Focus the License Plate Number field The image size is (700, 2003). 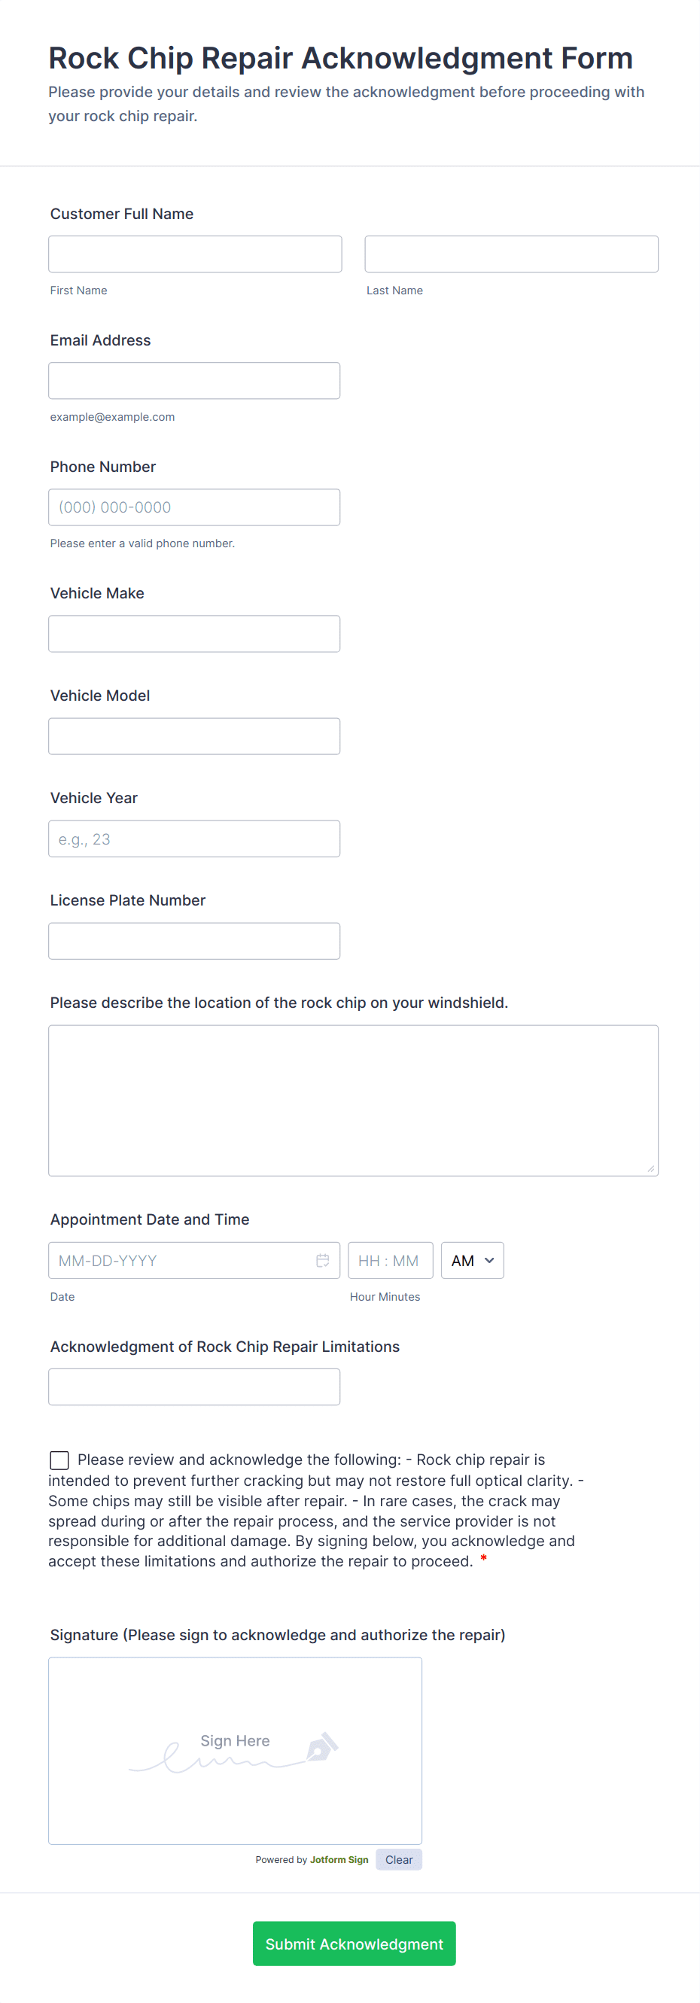[193, 941]
